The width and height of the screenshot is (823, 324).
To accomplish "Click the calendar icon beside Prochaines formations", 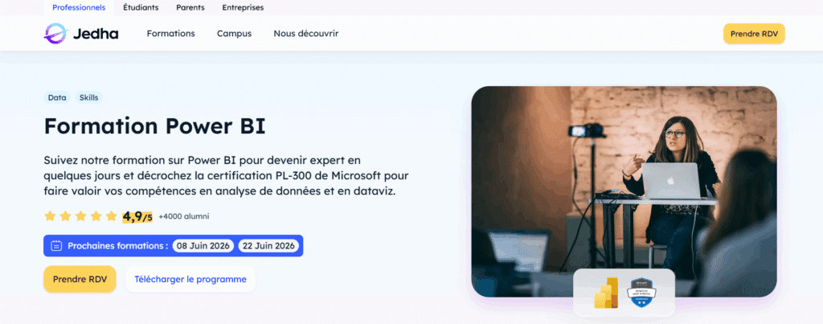I will pyautogui.click(x=56, y=246).
